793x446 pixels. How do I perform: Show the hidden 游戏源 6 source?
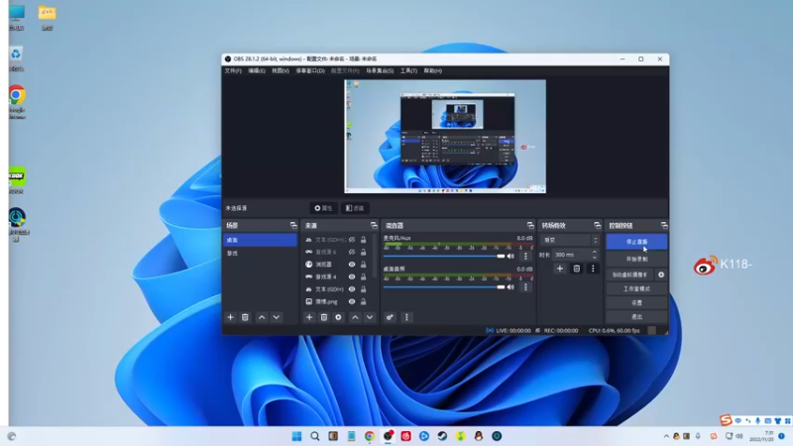pyautogui.click(x=352, y=252)
